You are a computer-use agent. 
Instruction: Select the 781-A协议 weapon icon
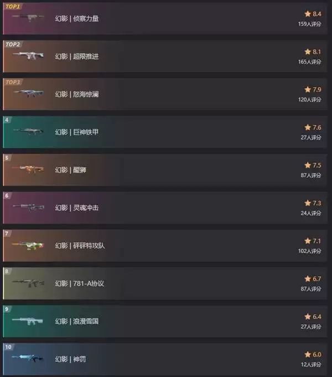coord(28,283)
